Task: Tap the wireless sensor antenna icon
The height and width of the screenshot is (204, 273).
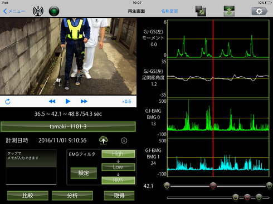Action: [38, 11]
